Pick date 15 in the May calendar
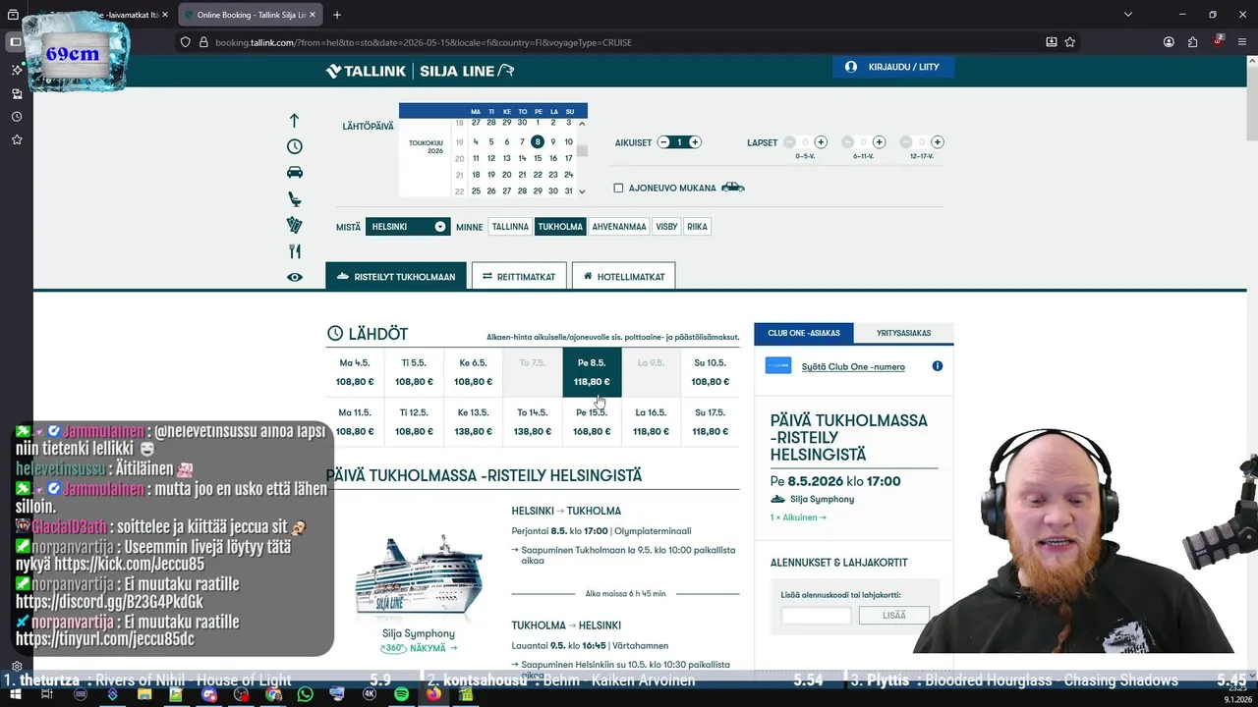Screen dimensions: 1258x707 538,158
